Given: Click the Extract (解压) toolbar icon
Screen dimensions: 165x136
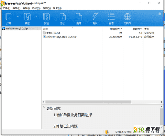Looking at the screenshot, I should (x=27, y=17).
